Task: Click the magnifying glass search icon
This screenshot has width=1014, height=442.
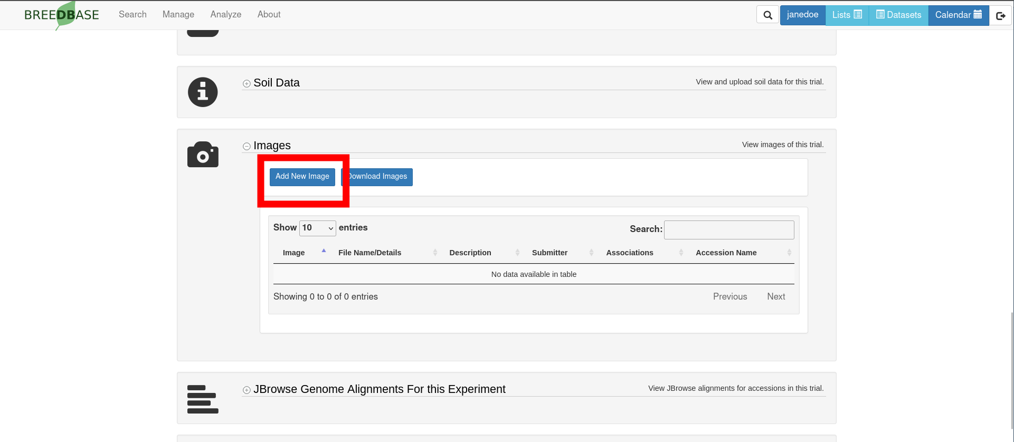Action: click(767, 15)
